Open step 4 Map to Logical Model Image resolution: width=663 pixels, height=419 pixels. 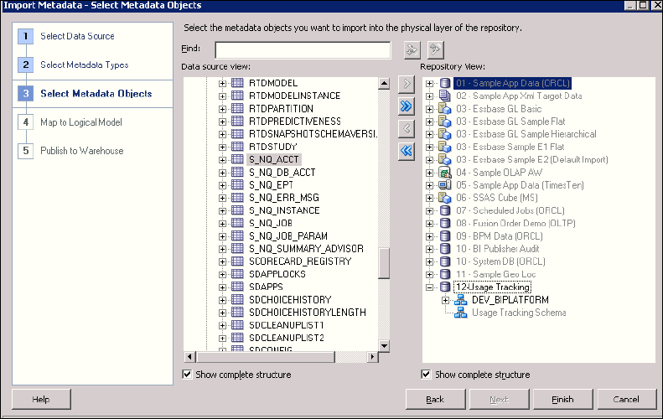tap(81, 122)
